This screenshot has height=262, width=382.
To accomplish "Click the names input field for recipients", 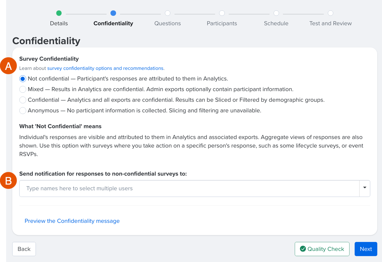I will tap(171, 188).
